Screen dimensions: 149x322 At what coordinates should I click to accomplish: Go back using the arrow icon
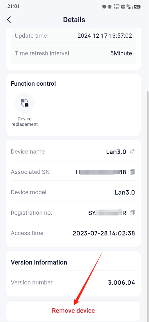(9, 20)
